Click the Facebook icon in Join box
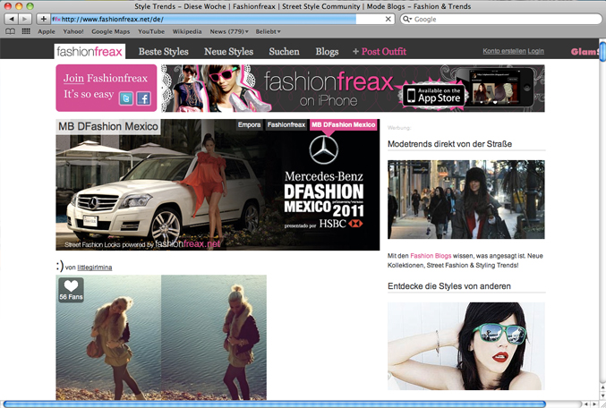Image resolution: width=606 pixels, height=408 pixels. pyautogui.click(x=143, y=98)
